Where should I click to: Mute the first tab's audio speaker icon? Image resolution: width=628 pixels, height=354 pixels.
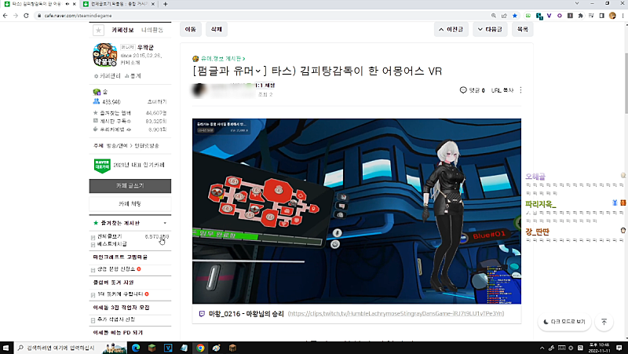[67, 4]
